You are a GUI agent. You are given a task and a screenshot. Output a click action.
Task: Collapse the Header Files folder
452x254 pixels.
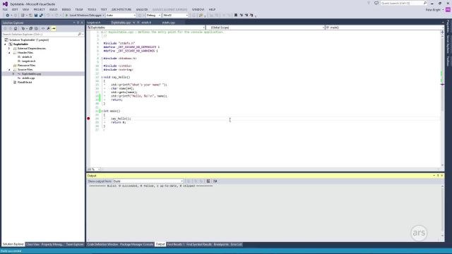click(x=9, y=53)
